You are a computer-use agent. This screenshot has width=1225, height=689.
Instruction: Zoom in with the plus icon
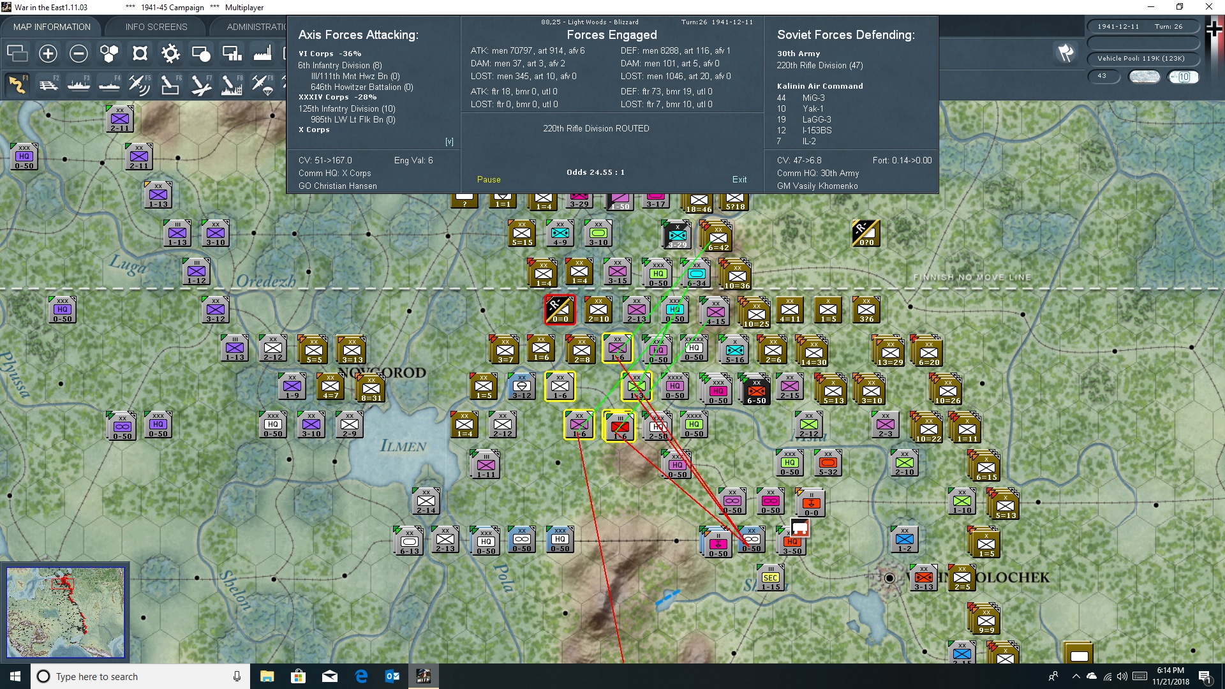pos(48,54)
